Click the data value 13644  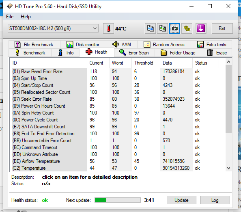169,106
